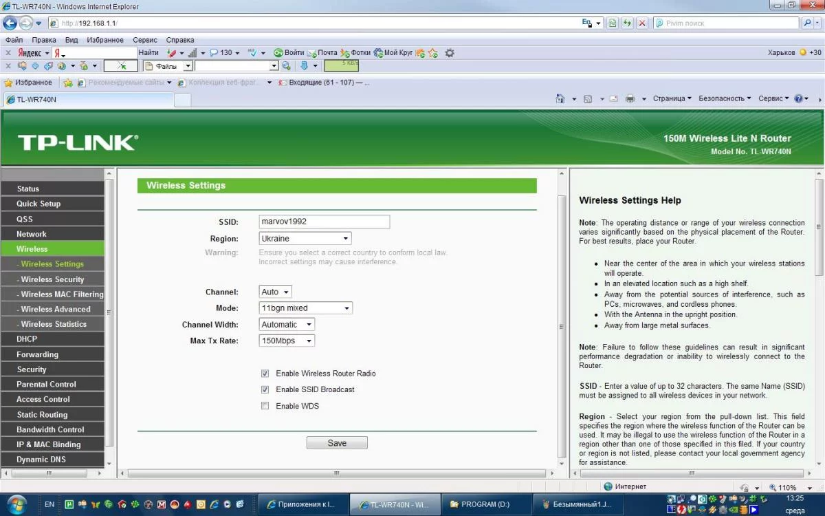Open the Home page icon in command bar
The width and height of the screenshot is (825, 516).
560,99
